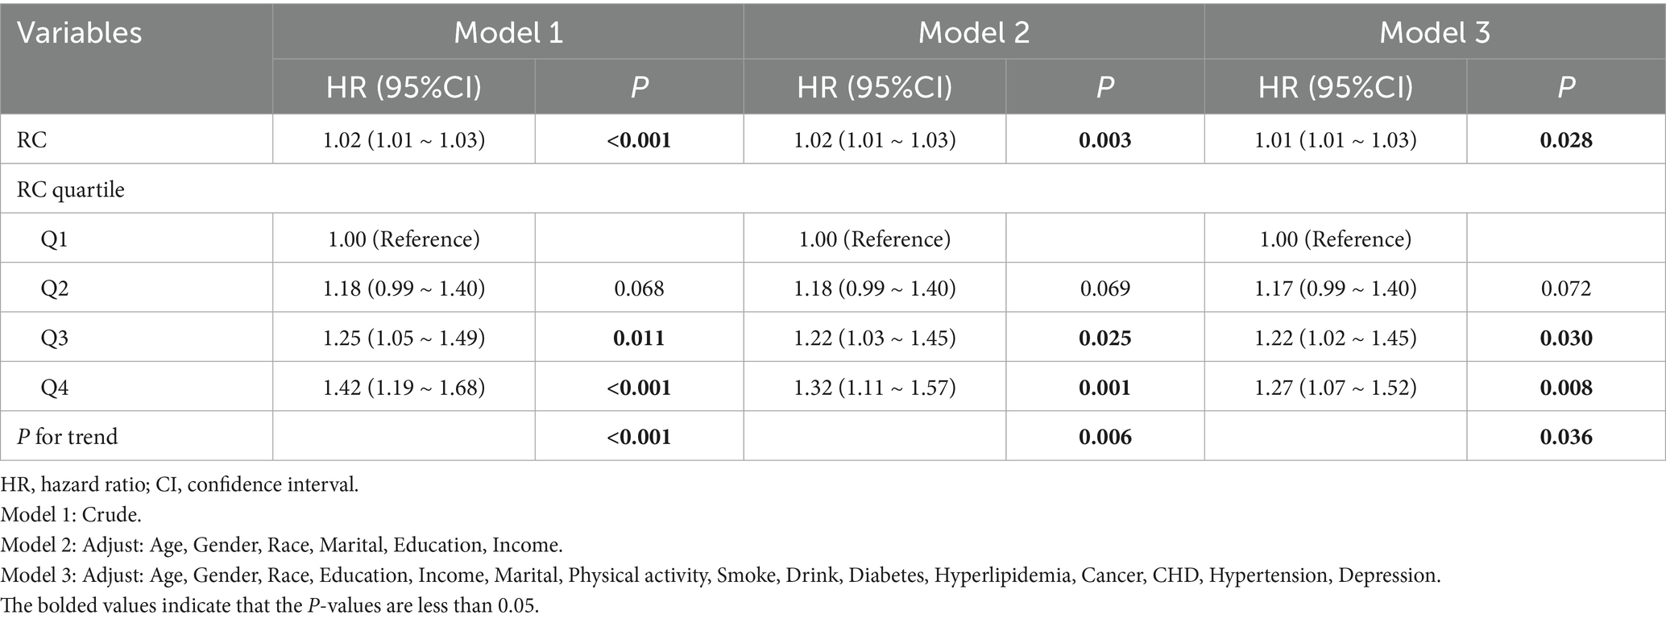Viewport: 1666px width, 623px height.
Task: Click the Model 1: Crude footnote
Action: tap(72, 515)
